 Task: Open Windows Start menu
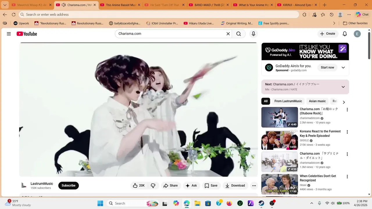pyautogui.click(x=100, y=203)
